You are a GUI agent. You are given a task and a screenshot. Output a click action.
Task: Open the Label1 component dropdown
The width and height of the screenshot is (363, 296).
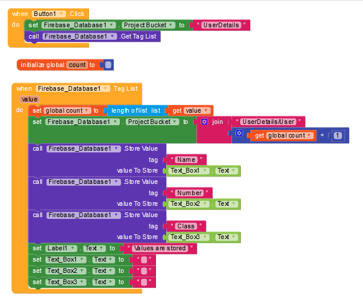click(61, 249)
